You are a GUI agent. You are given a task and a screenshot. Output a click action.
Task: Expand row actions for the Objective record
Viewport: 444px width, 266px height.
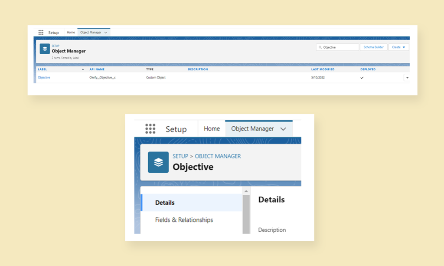(x=407, y=78)
